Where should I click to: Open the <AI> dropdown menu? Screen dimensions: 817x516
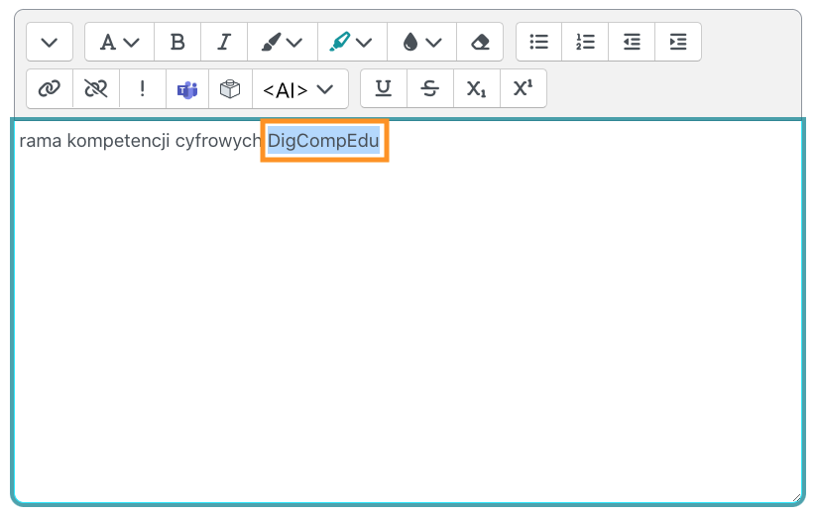coord(299,89)
